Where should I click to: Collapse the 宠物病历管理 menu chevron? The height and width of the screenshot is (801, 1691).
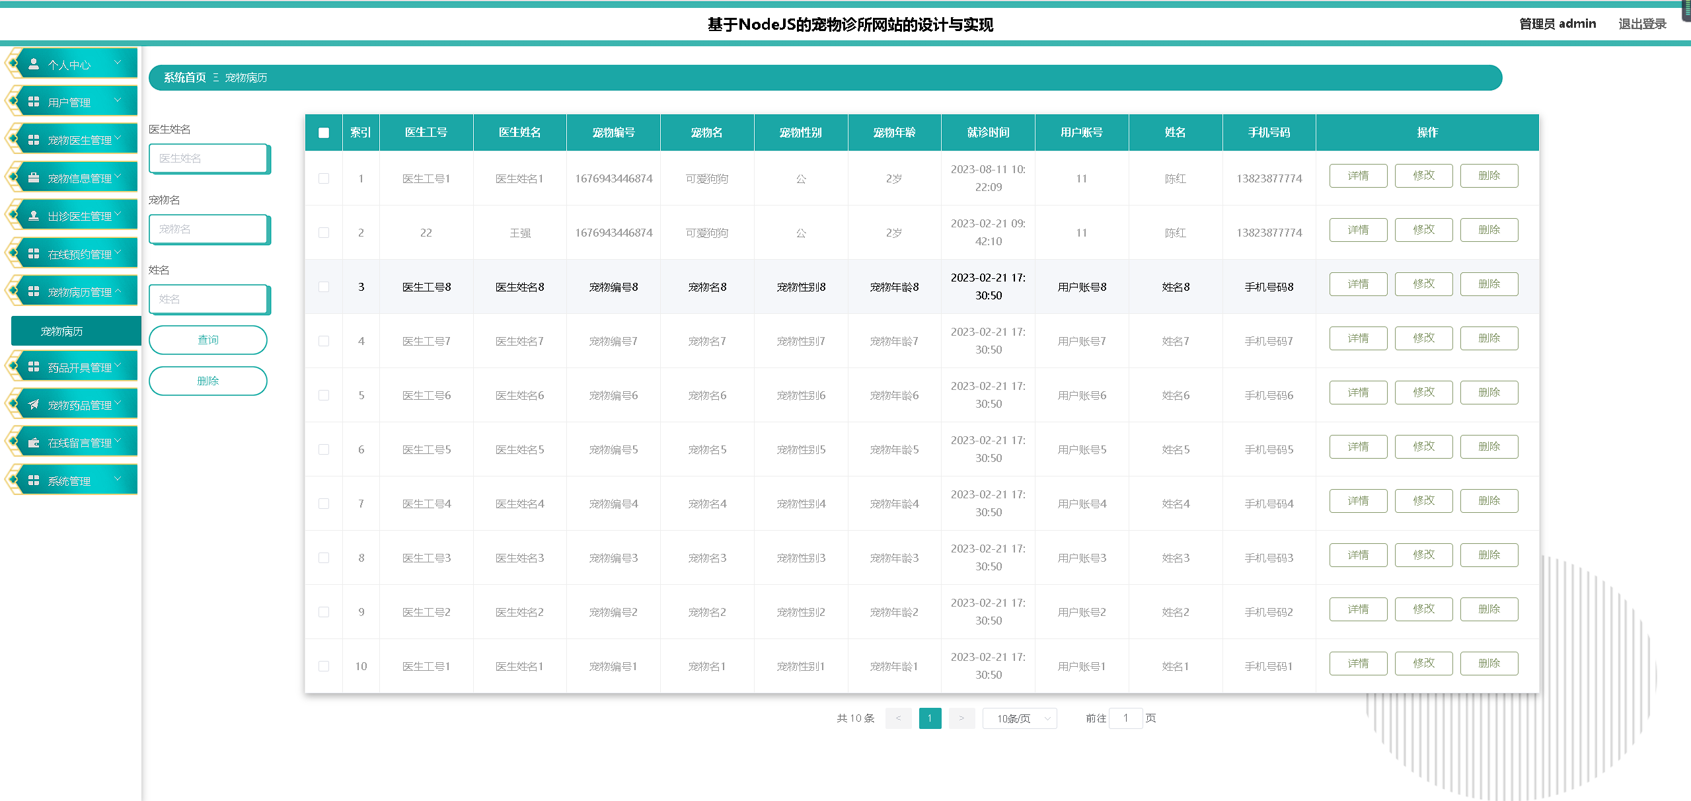118,291
